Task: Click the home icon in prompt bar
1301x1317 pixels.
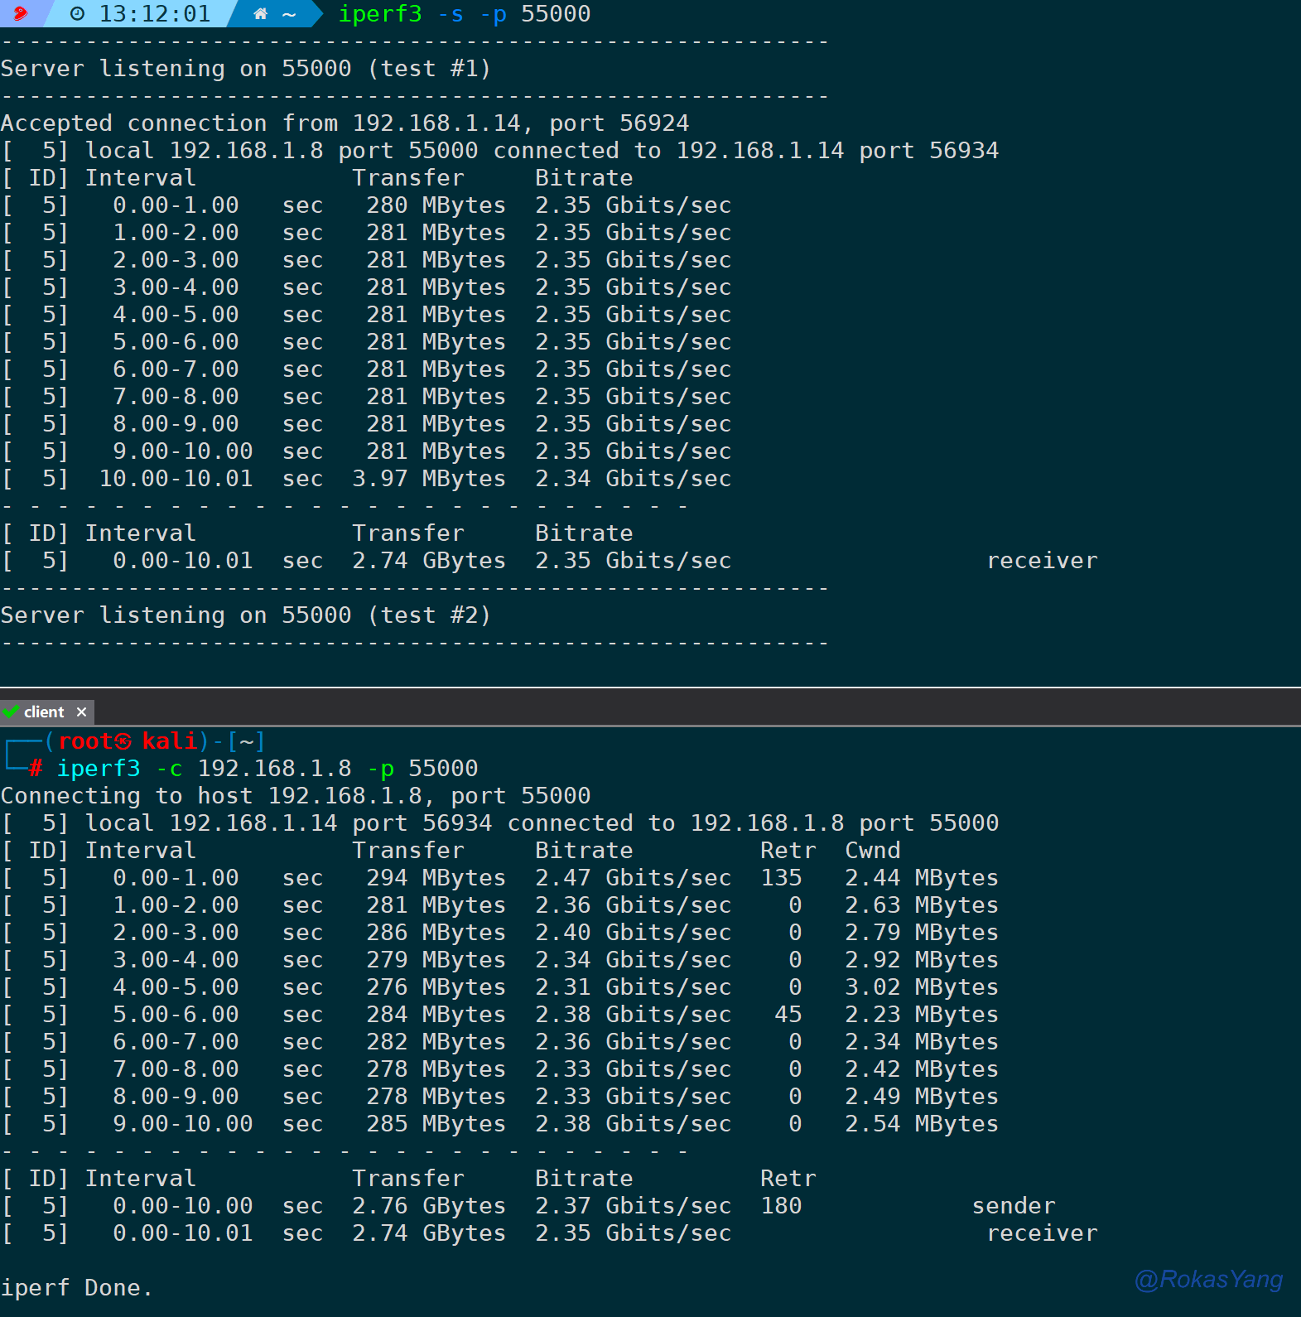Action: point(260,14)
